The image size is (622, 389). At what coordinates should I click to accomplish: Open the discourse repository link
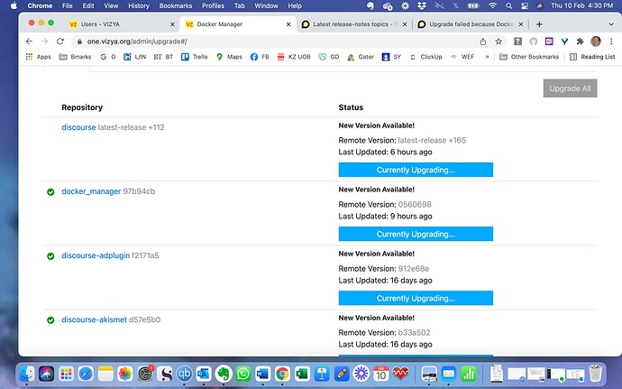[78, 127]
